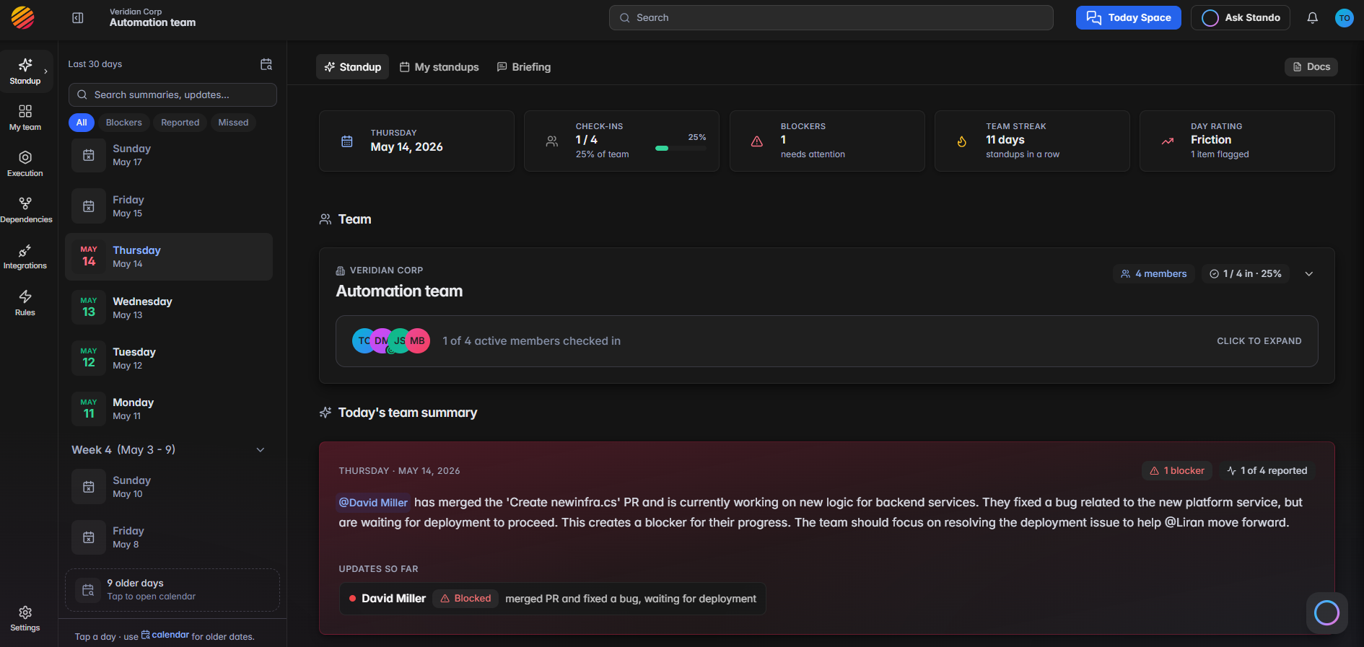
Task: Click the TO member avatar in team card
Action: click(363, 341)
